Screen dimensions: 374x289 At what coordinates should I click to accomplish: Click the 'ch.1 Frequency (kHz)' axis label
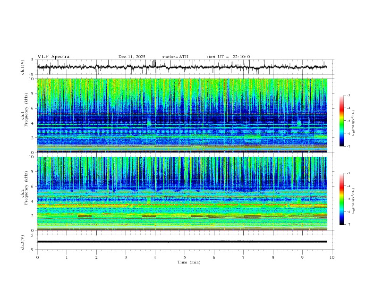point(25,109)
